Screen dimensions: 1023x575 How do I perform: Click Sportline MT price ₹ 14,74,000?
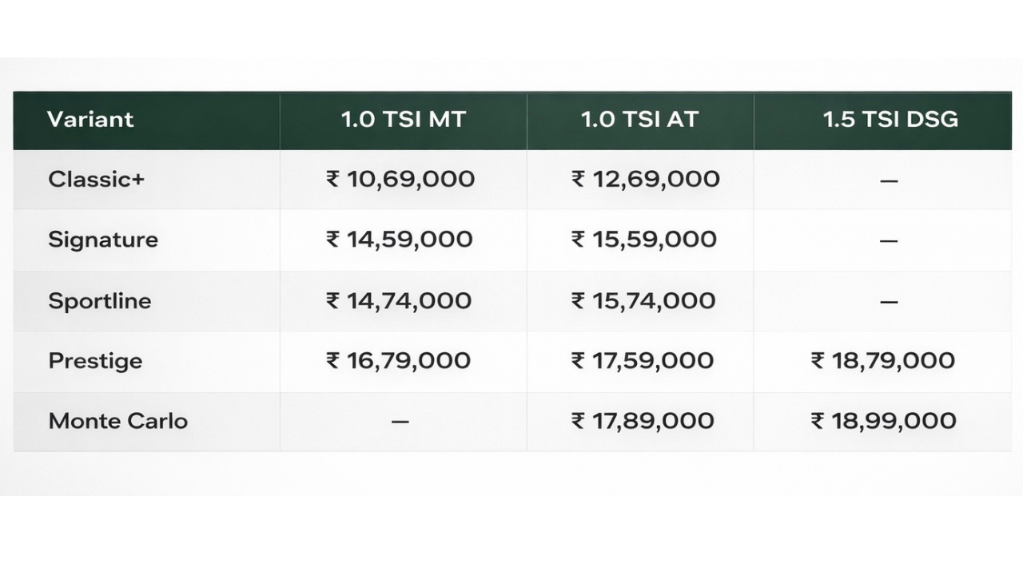coord(399,301)
